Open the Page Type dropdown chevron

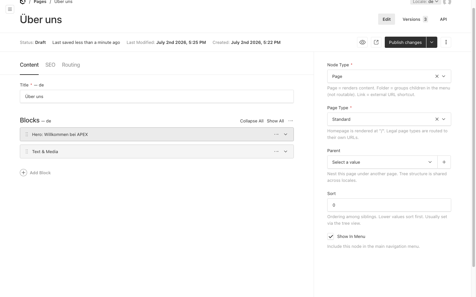click(x=444, y=119)
